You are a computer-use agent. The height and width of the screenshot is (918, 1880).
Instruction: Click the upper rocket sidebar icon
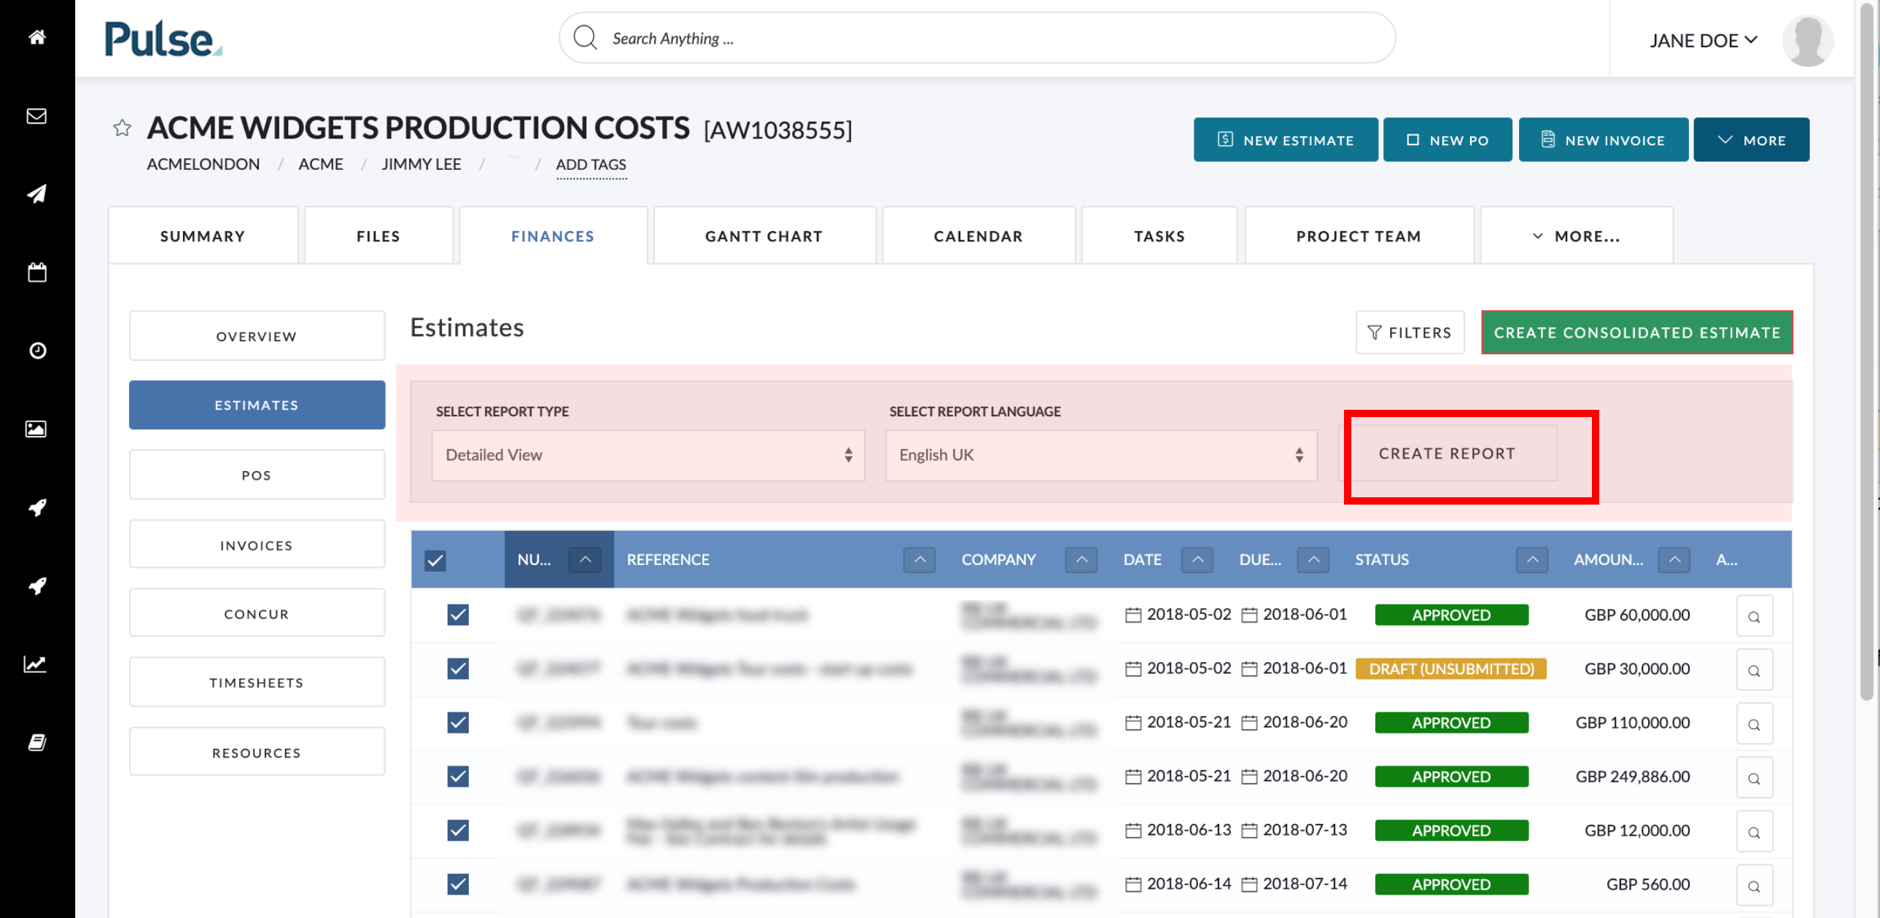pyautogui.click(x=37, y=507)
